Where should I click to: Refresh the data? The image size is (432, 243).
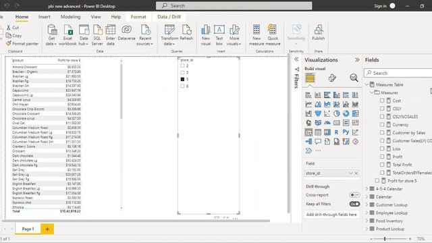186,32
